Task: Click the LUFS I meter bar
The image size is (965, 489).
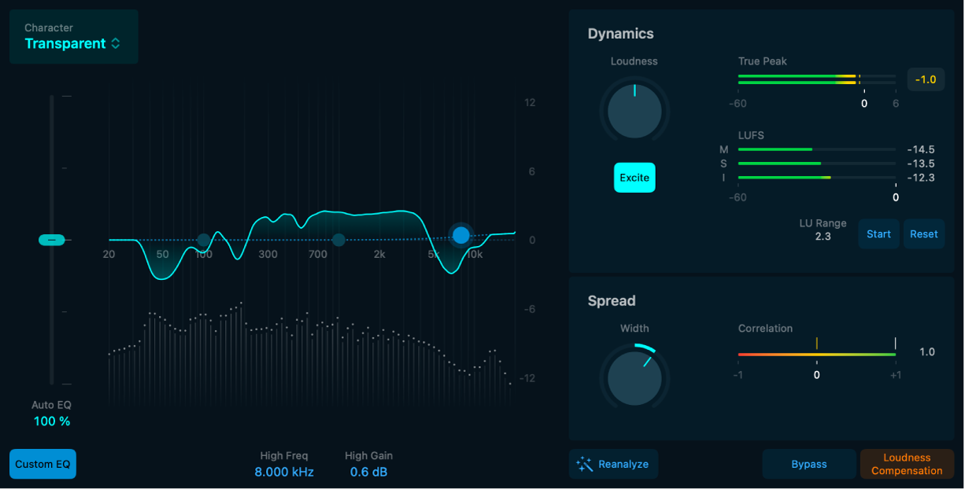Action: point(817,178)
